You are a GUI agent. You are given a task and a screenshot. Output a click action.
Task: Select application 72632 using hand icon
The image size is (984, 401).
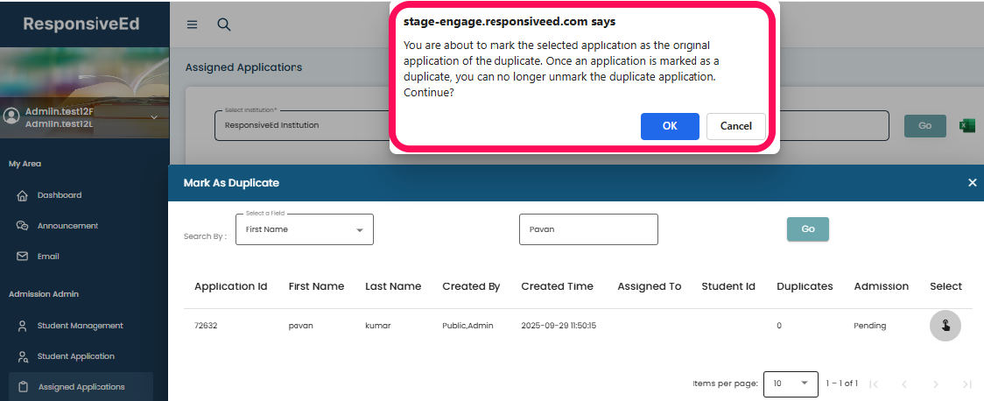[x=945, y=326]
